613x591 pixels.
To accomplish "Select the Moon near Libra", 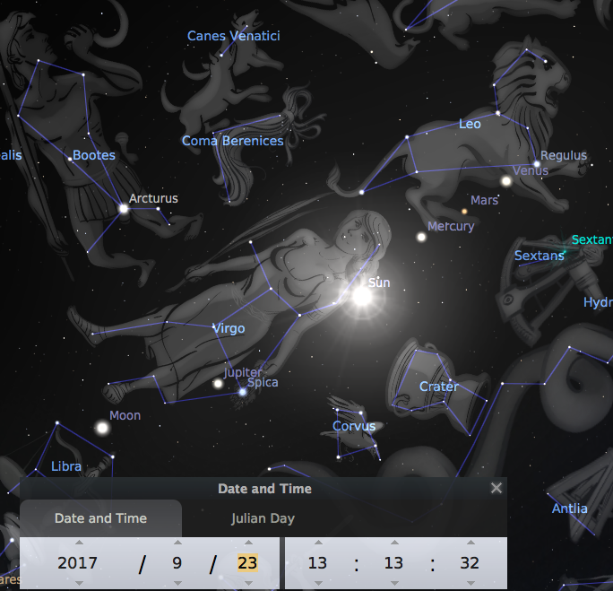I will coord(102,428).
